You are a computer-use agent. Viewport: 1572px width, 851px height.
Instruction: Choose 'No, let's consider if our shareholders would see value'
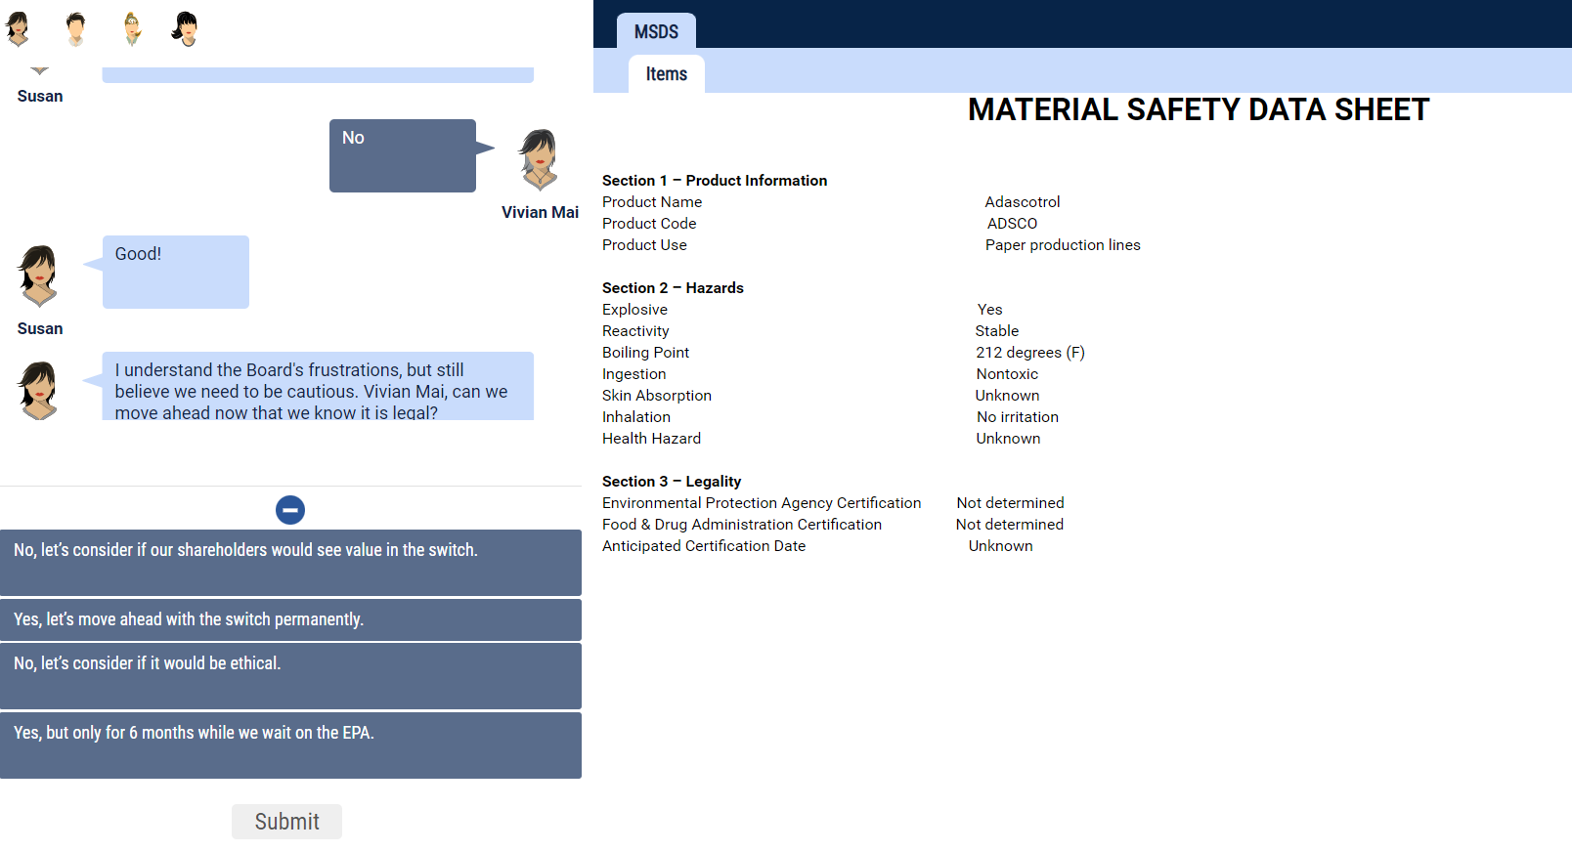(290, 563)
